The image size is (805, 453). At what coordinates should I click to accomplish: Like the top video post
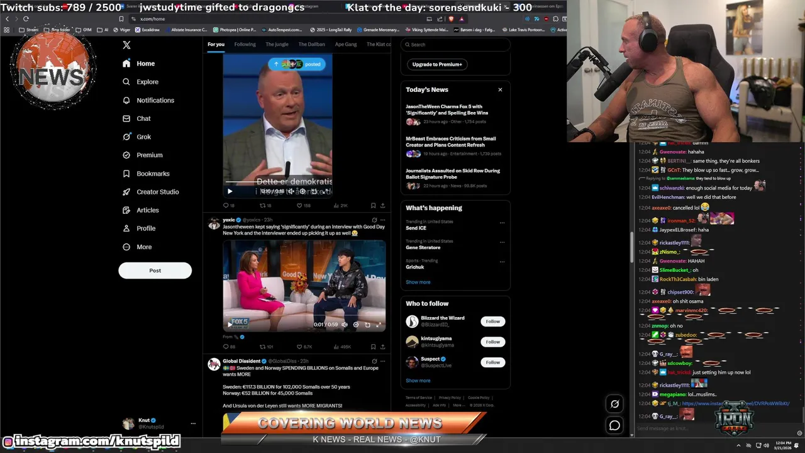point(304,206)
